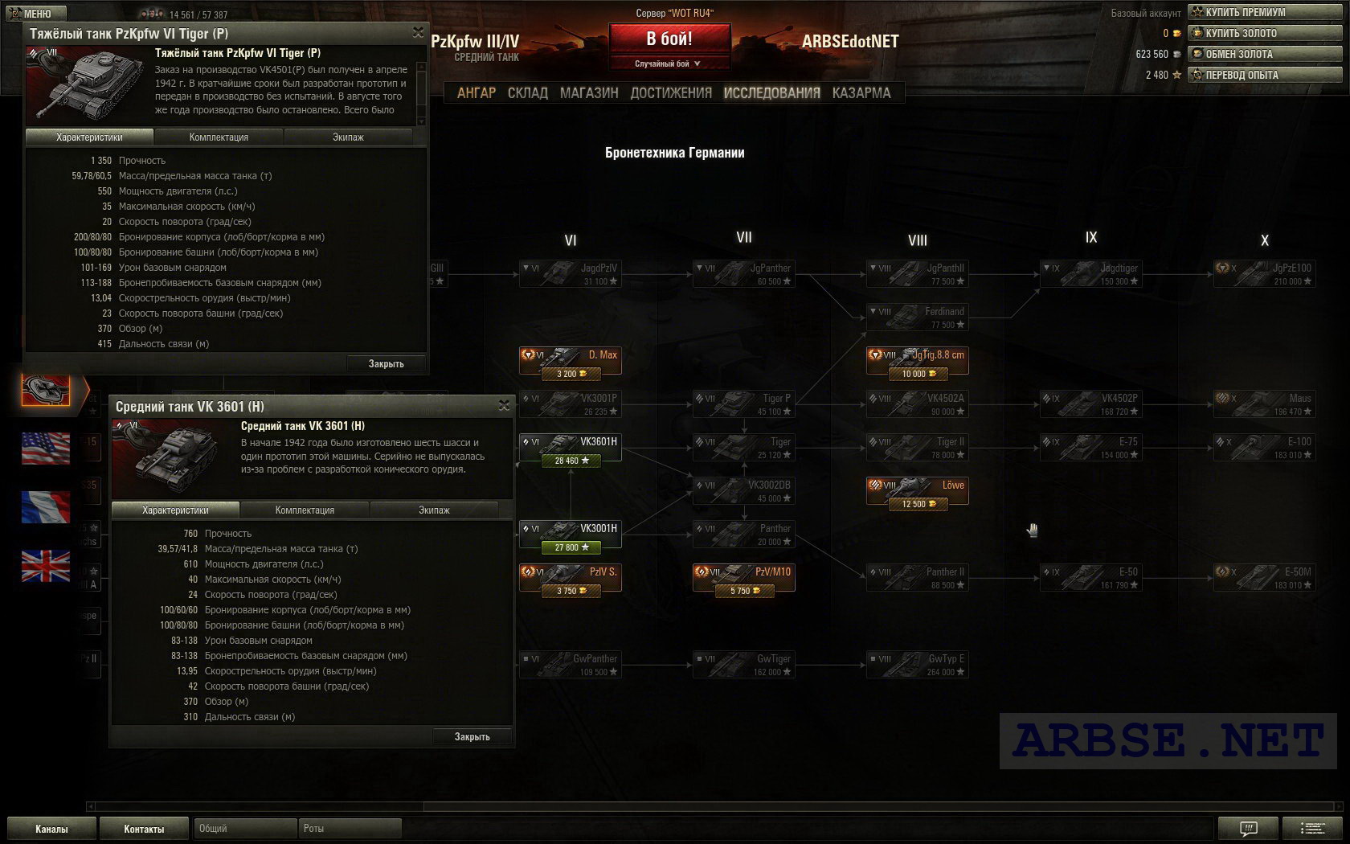Switch to the Роты chat tab
The height and width of the screenshot is (844, 1350).
point(350,828)
